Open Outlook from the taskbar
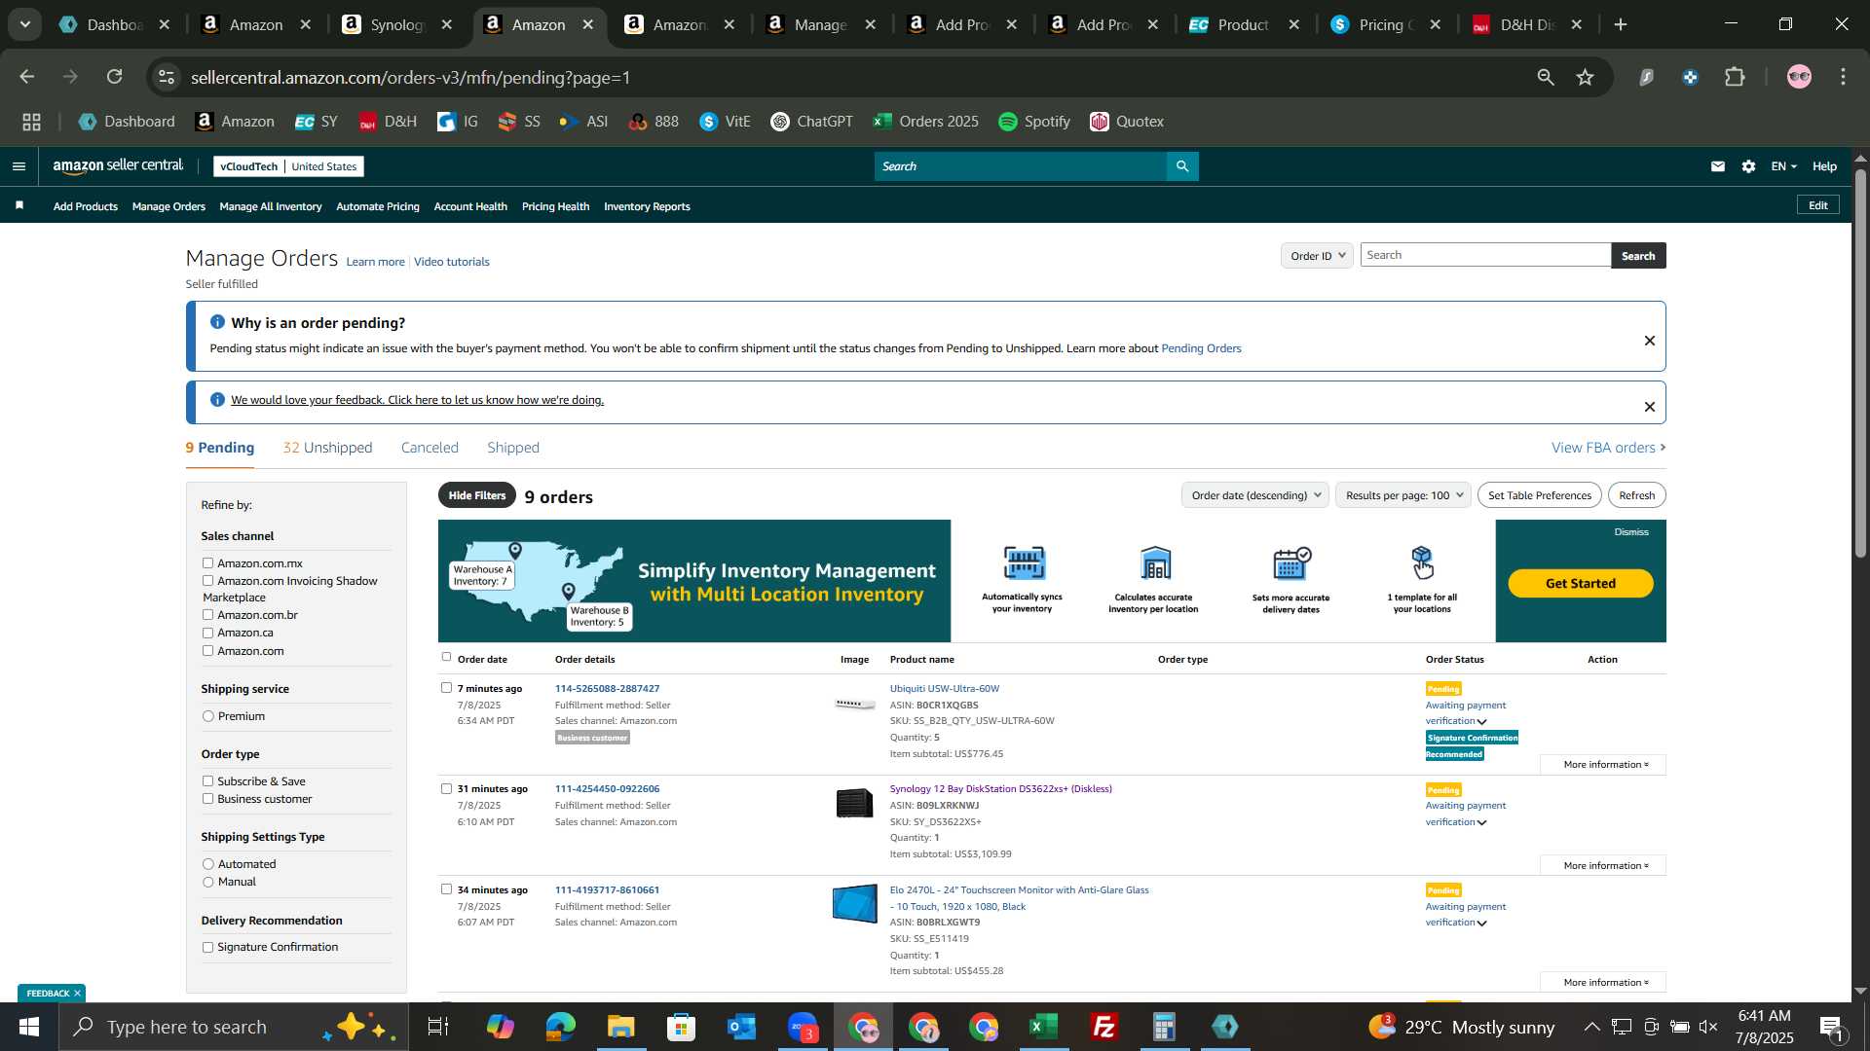The height and width of the screenshot is (1051, 1870). click(742, 1027)
